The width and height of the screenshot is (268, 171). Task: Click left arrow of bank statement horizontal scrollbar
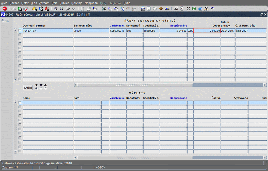pyautogui.click(x=76, y=85)
